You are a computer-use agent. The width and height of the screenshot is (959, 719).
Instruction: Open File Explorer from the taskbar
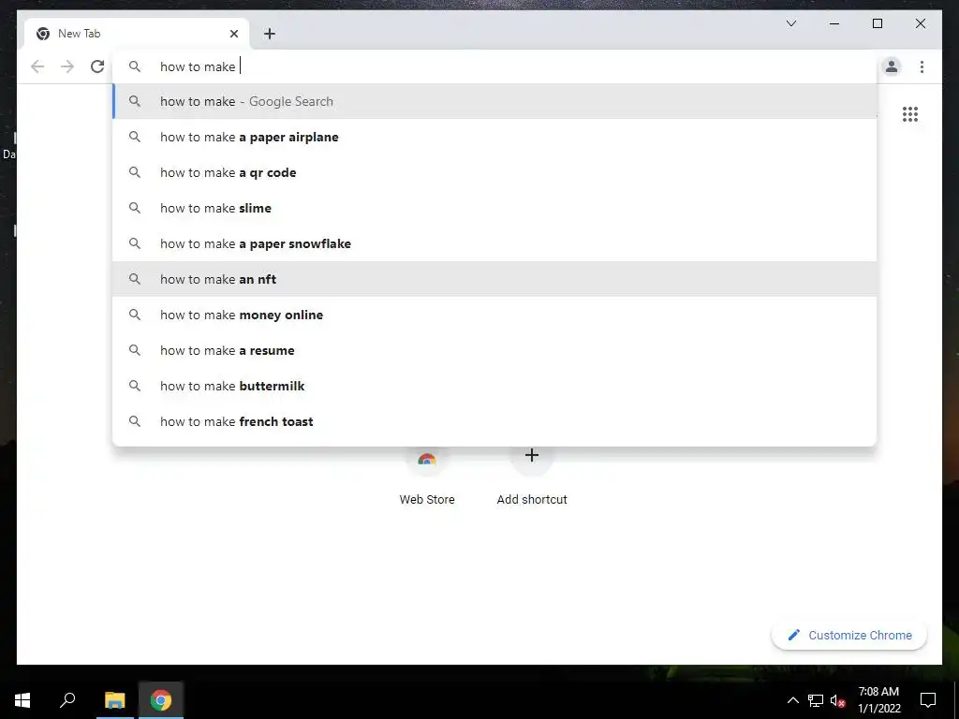[114, 700]
